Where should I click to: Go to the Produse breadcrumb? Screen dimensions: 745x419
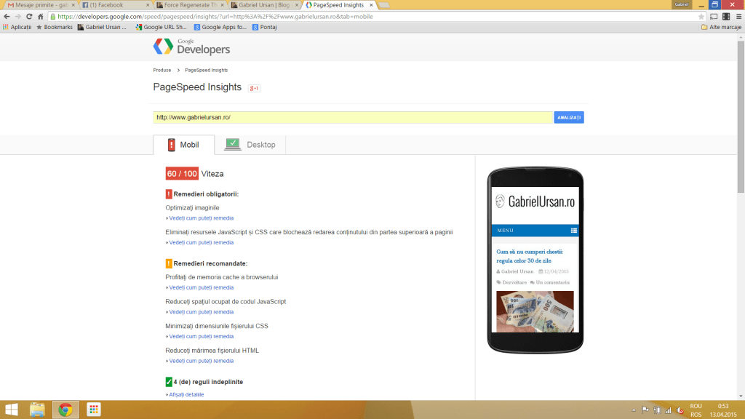162,70
